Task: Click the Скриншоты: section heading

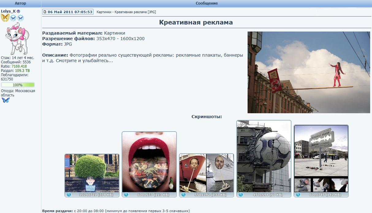Action: 207,117
